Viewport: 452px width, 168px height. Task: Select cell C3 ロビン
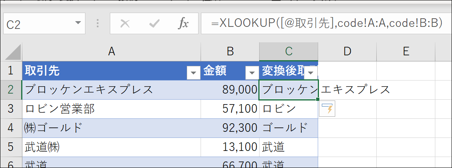pyautogui.click(x=289, y=109)
